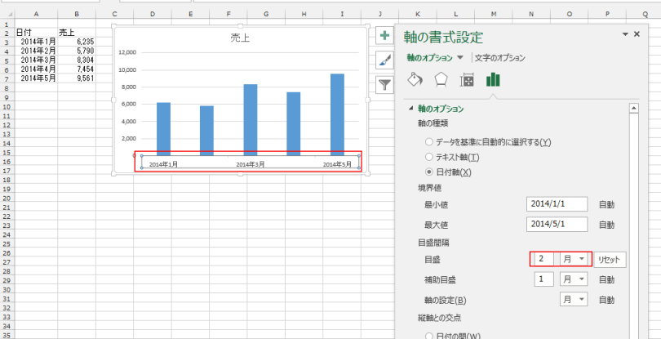Open the 目盛 unit 月 dropdown

pos(574,259)
